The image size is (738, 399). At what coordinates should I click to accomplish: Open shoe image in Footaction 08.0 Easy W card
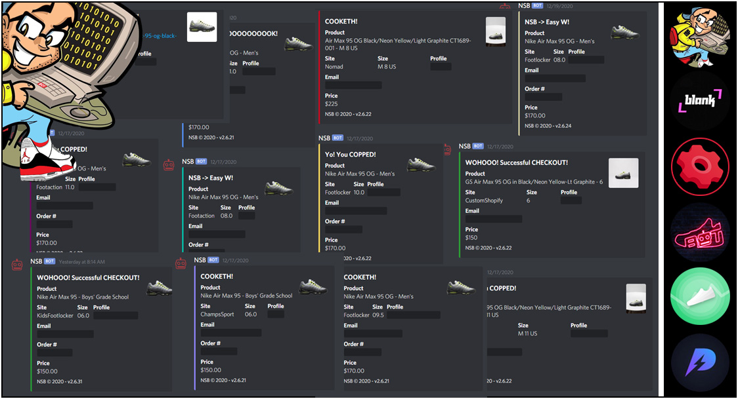pos(278,188)
